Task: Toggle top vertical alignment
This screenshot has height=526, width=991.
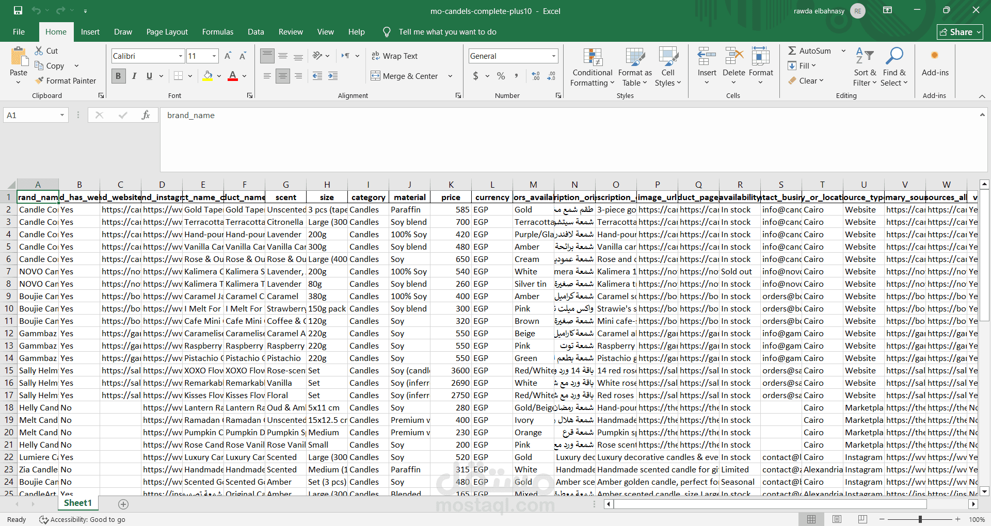Action: click(x=267, y=56)
